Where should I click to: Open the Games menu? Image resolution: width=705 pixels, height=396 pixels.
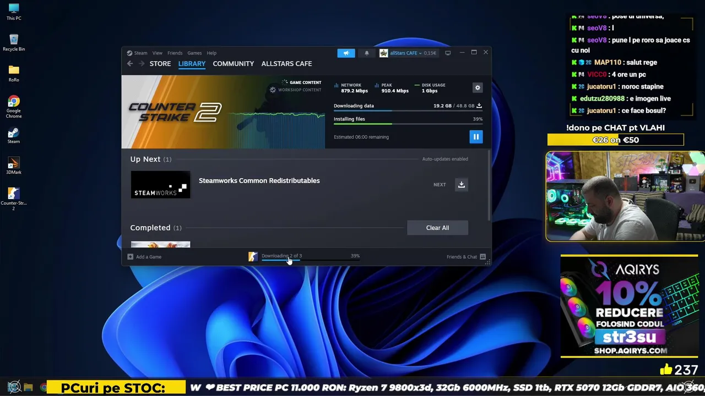pyautogui.click(x=194, y=53)
